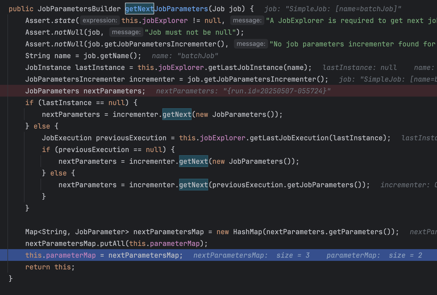Click getLastJobExecution(lastInstance) call
The height and width of the screenshot is (295, 437).
pyautogui.click(x=318, y=138)
